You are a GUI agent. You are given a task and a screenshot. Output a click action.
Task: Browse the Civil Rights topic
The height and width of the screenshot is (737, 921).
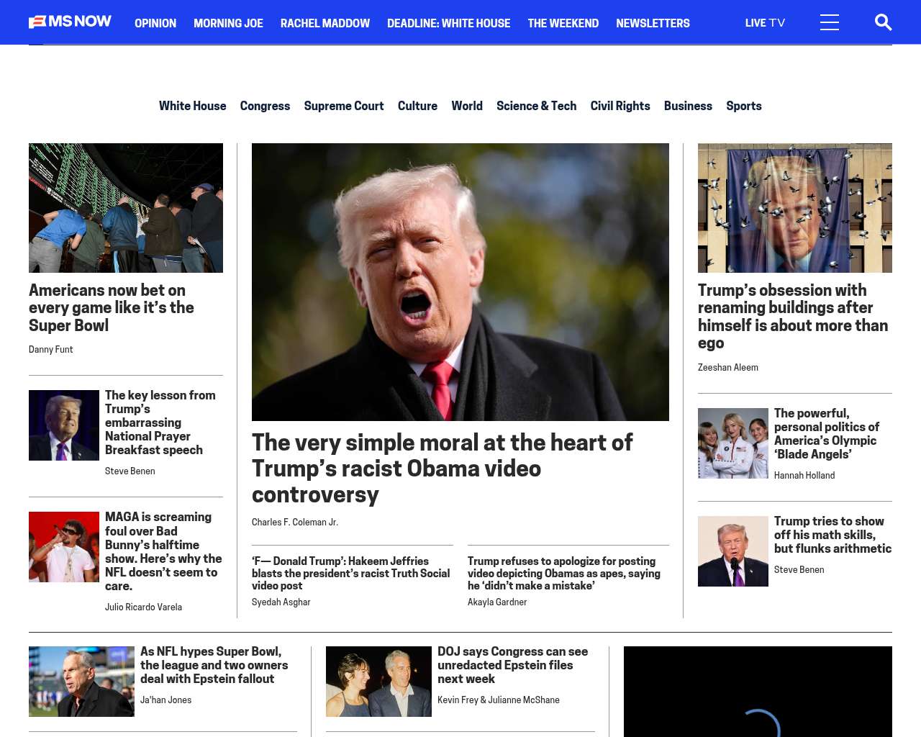point(620,106)
